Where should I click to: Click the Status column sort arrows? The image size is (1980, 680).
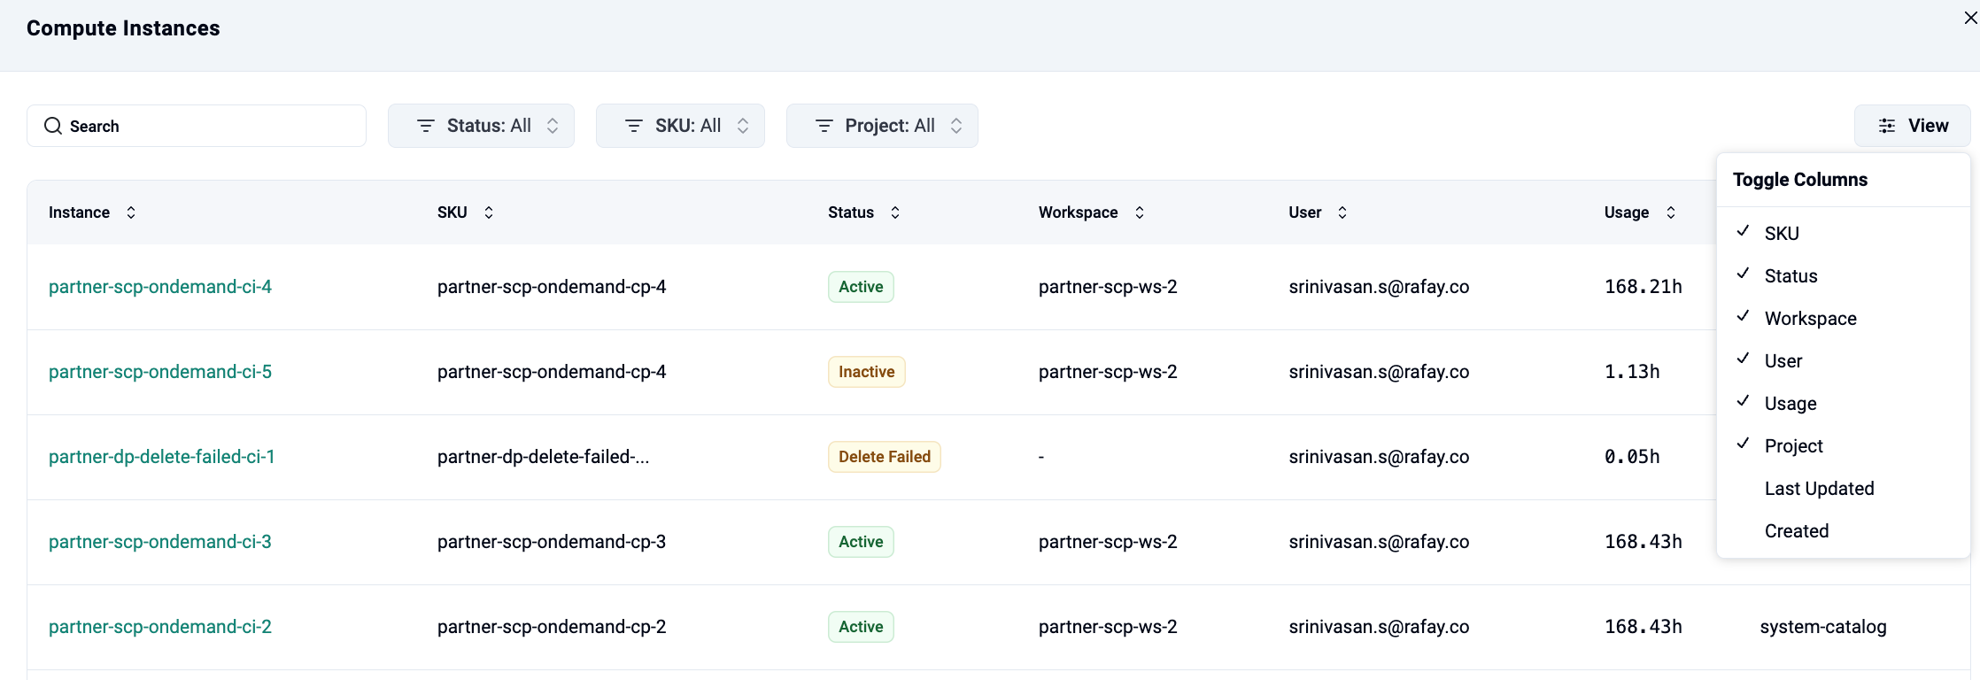click(x=895, y=212)
